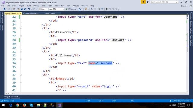Viewport: 193px width, 108px height.
Task: Click the Uncomment Selection toolbar icon
Action: (102, 9)
